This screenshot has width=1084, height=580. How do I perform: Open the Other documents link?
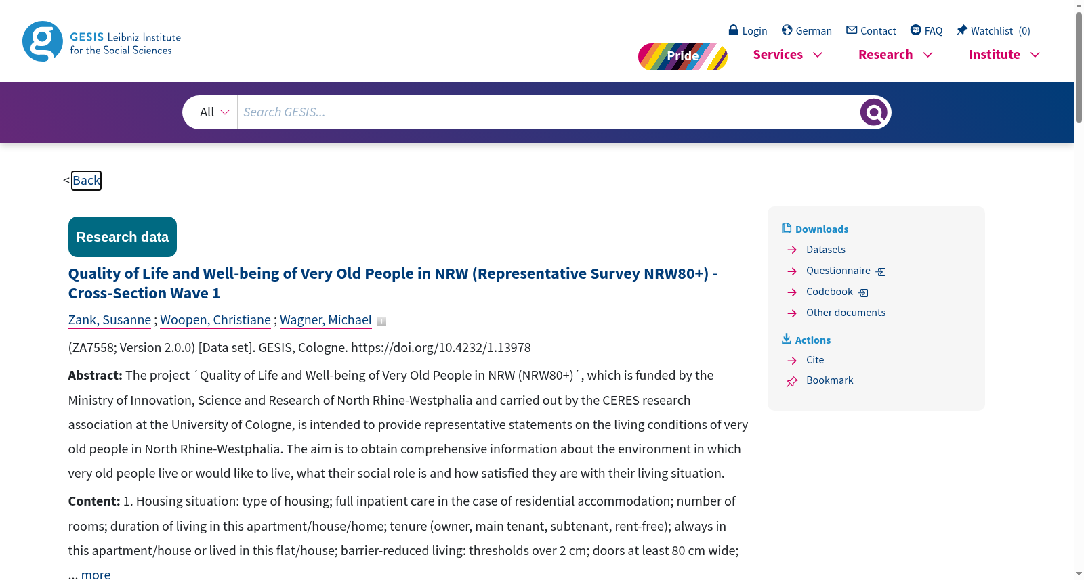click(x=846, y=313)
